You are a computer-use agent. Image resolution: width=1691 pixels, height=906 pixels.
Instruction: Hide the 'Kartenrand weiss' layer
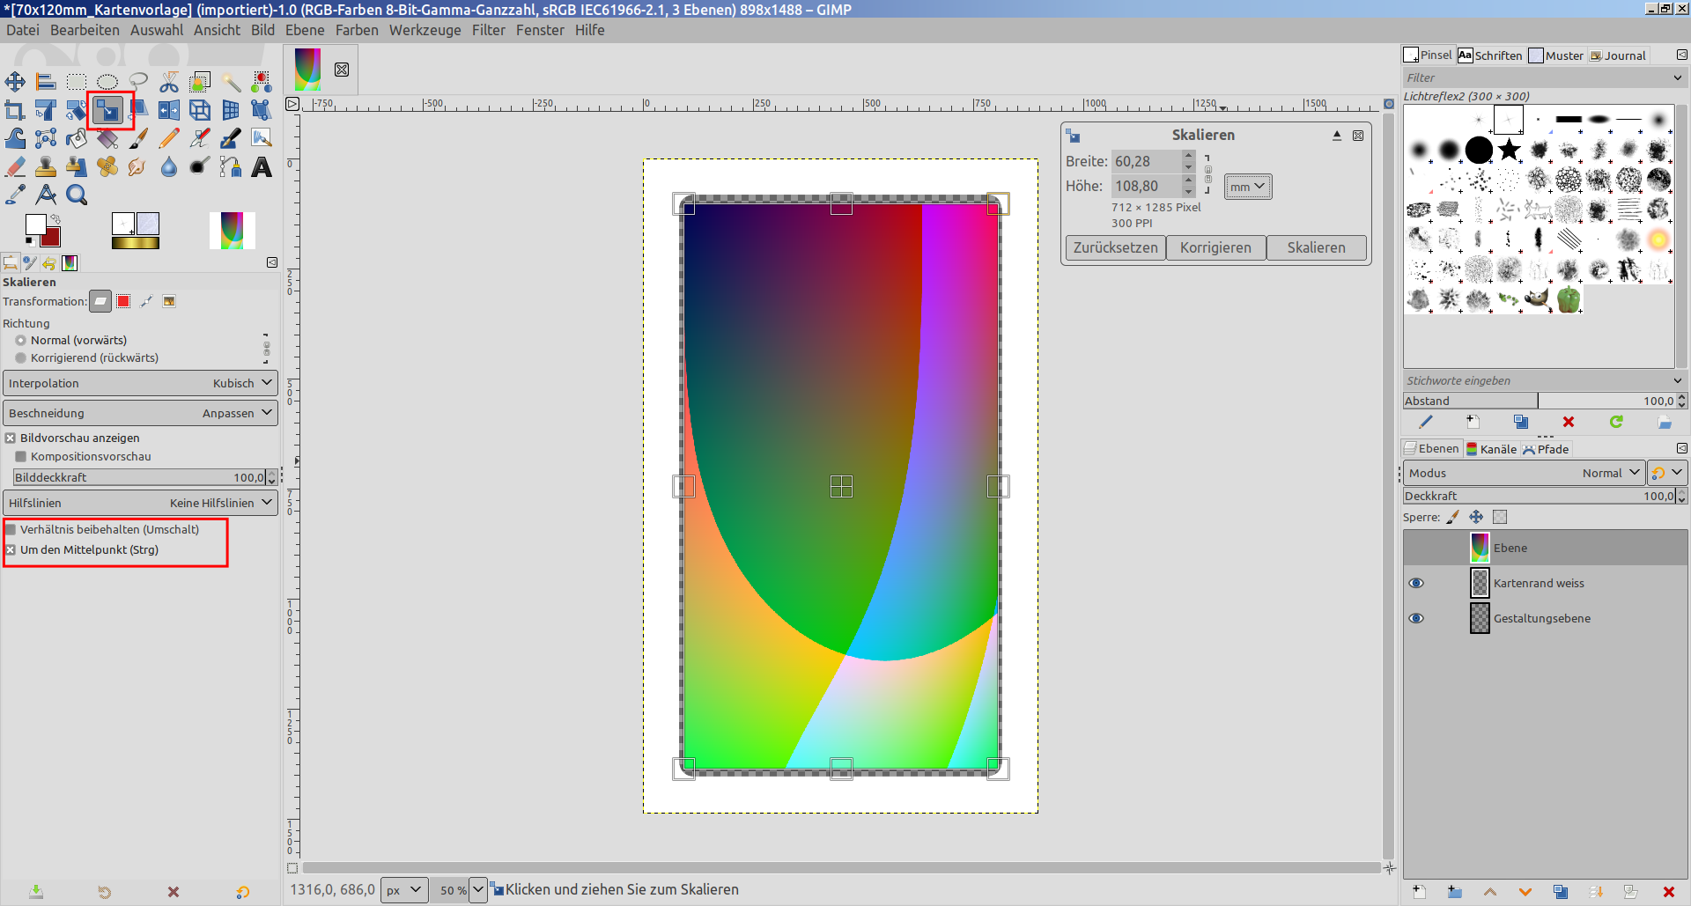tap(1416, 584)
